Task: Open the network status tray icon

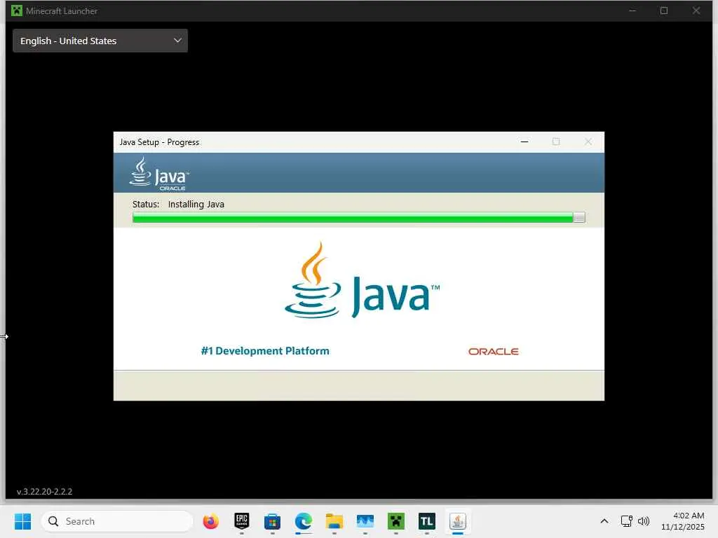Action: (626, 521)
